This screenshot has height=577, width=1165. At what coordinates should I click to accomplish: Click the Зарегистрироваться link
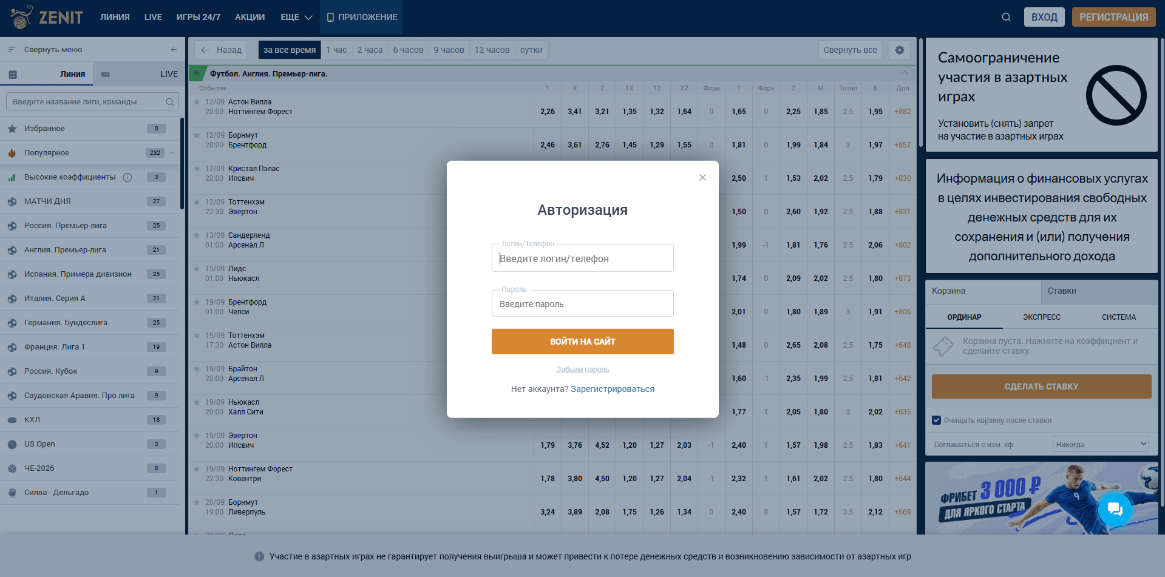click(x=613, y=389)
